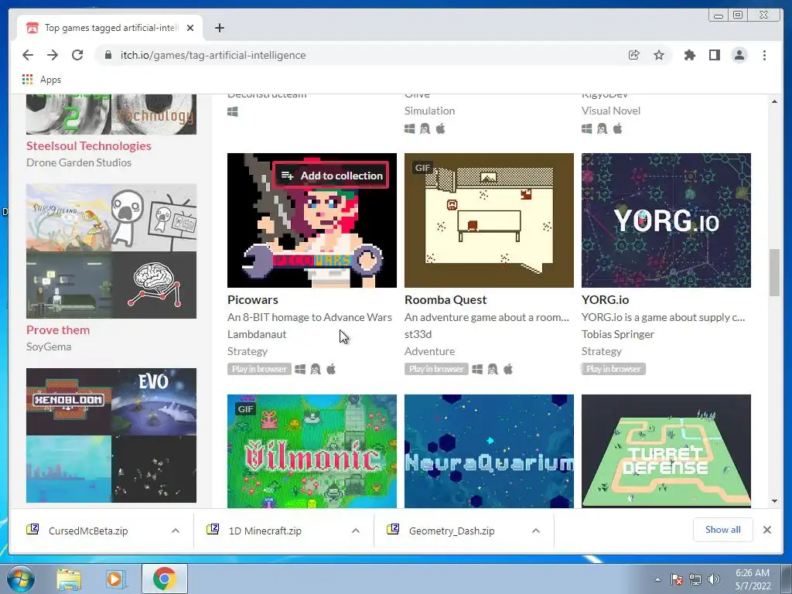
Task: Click the Windows platform icon under Picowars
Action: (x=300, y=369)
